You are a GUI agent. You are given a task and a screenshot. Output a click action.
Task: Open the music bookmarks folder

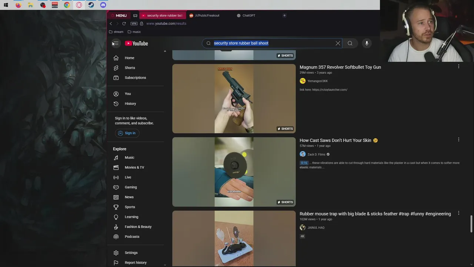click(134, 32)
